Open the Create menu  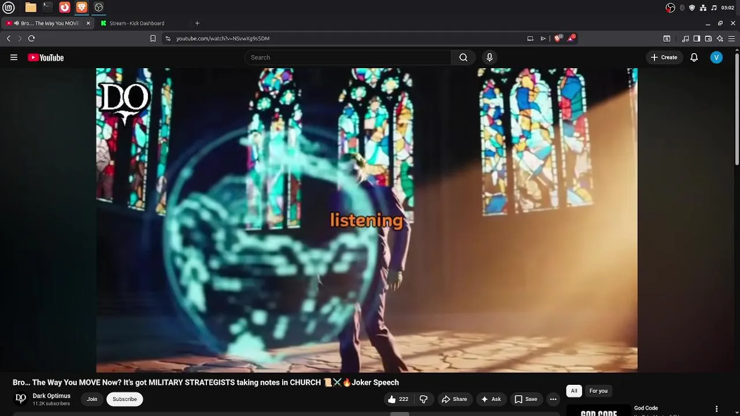pyautogui.click(x=664, y=57)
